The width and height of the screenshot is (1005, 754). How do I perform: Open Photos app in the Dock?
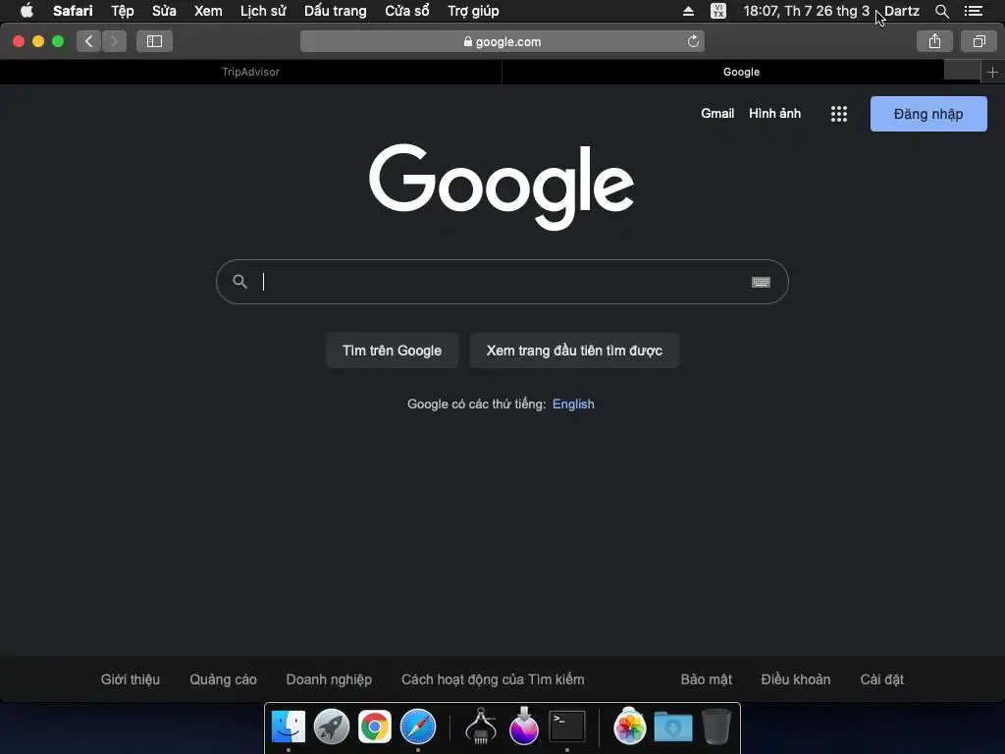click(629, 727)
